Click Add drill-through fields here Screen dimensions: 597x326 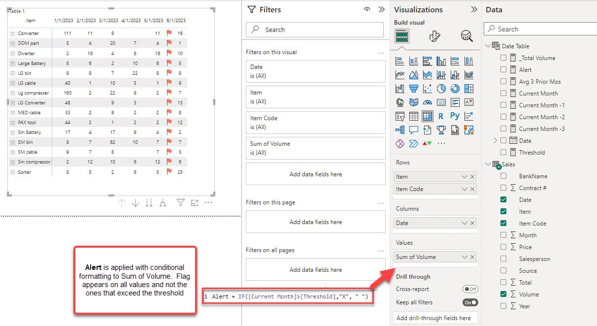click(x=435, y=318)
